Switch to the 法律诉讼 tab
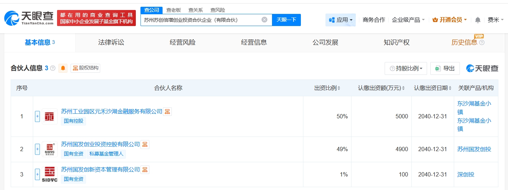Image resolution: width=508 pixels, height=190 pixels. pyautogui.click(x=111, y=42)
